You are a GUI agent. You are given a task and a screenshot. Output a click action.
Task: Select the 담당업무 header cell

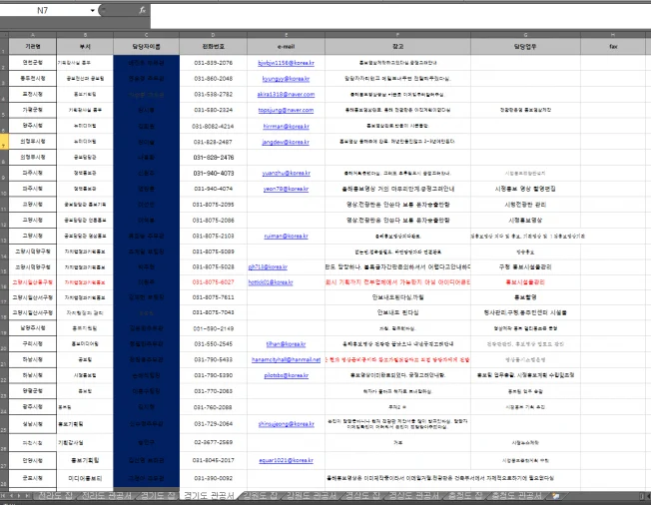[525, 47]
